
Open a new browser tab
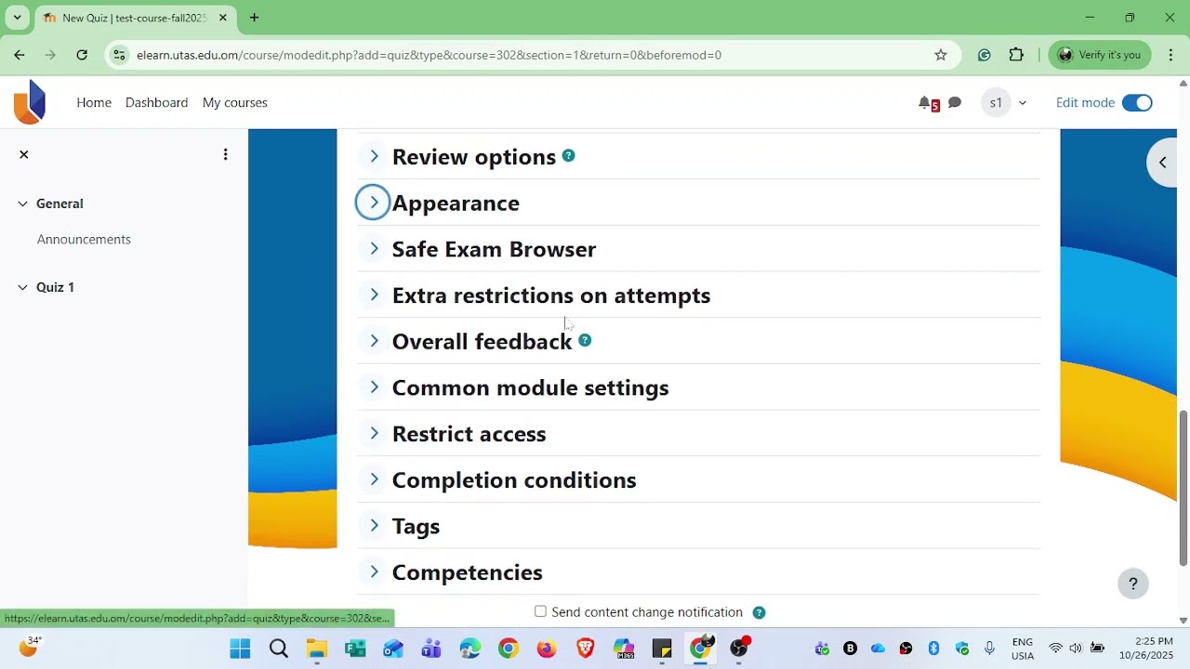coord(254,18)
